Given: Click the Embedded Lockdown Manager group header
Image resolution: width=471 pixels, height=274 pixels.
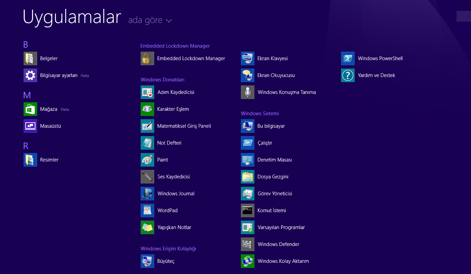Looking at the screenshot, I should pyautogui.click(x=175, y=46).
